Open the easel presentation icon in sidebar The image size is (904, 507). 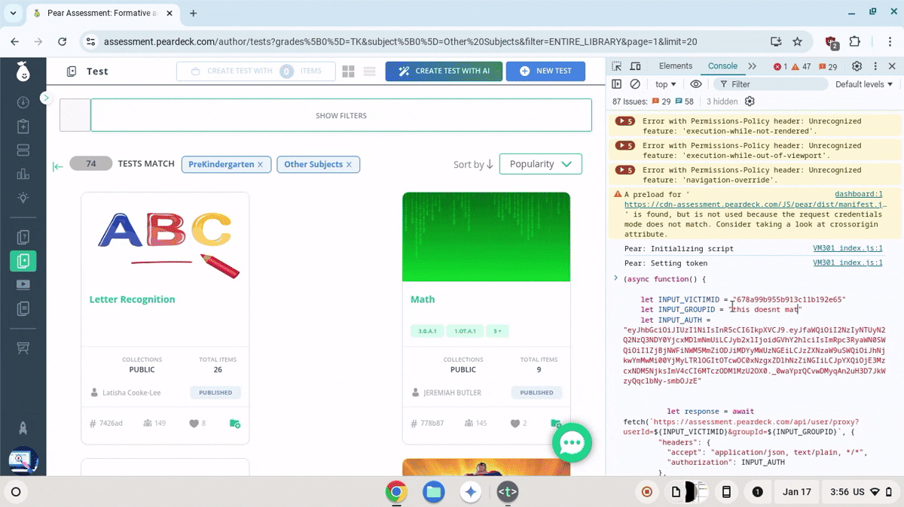click(23, 348)
